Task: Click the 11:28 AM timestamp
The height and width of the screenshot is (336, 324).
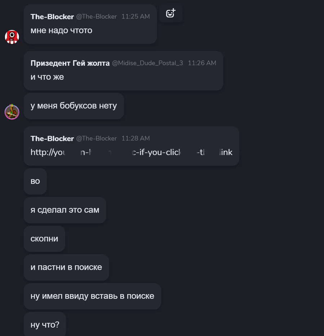Action: 136,139
